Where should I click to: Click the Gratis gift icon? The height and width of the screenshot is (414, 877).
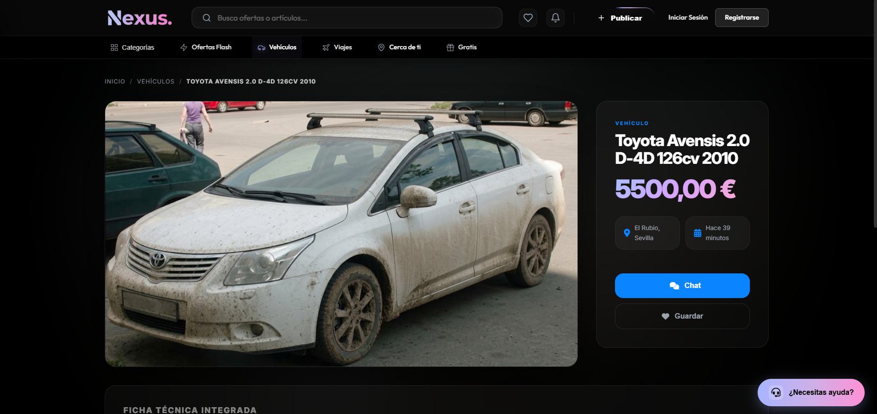coord(450,47)
